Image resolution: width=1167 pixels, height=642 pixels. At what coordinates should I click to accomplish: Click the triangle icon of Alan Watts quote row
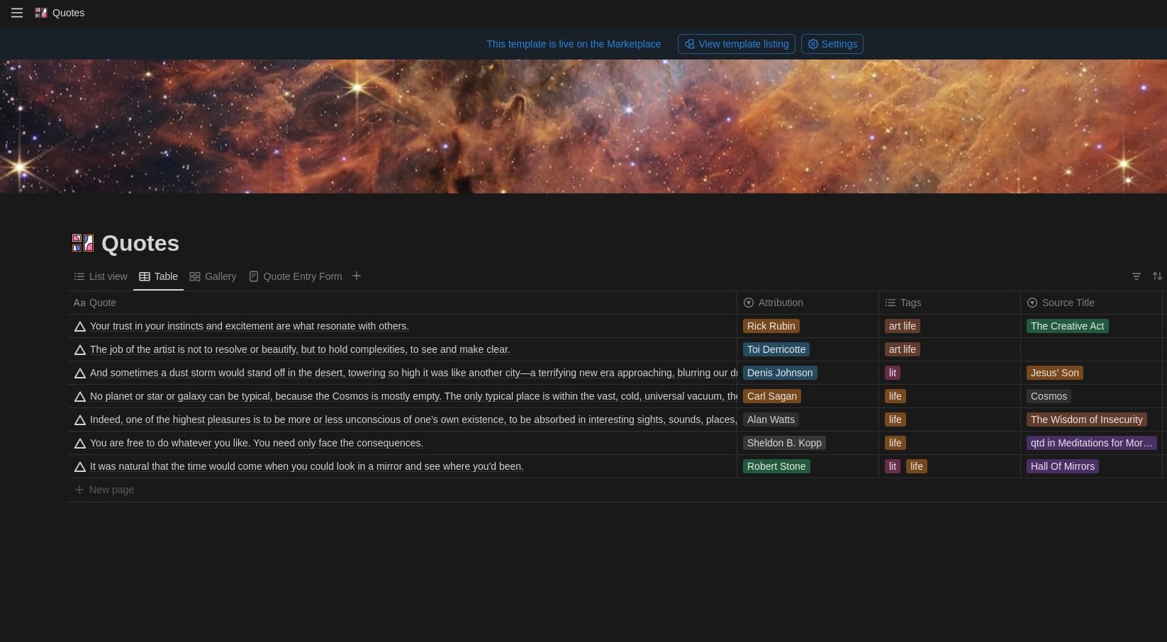(80, 420)
